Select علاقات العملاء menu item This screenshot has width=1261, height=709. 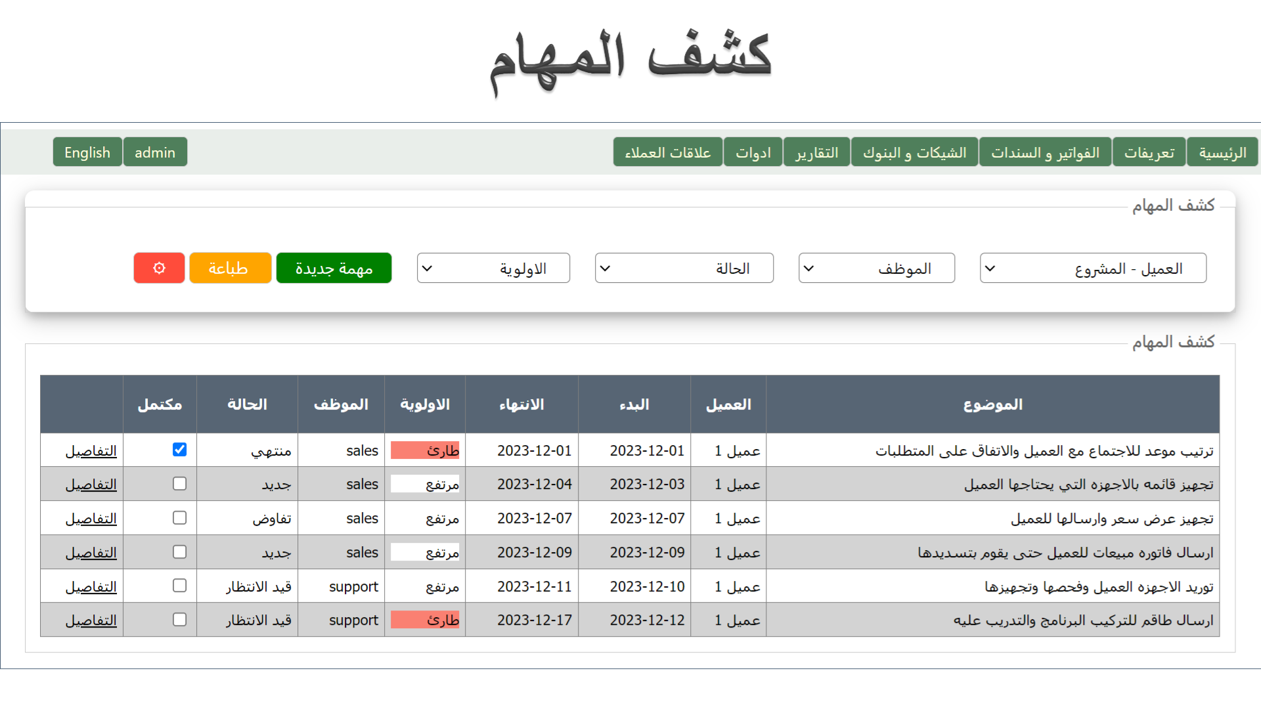[x=667, y=152]
